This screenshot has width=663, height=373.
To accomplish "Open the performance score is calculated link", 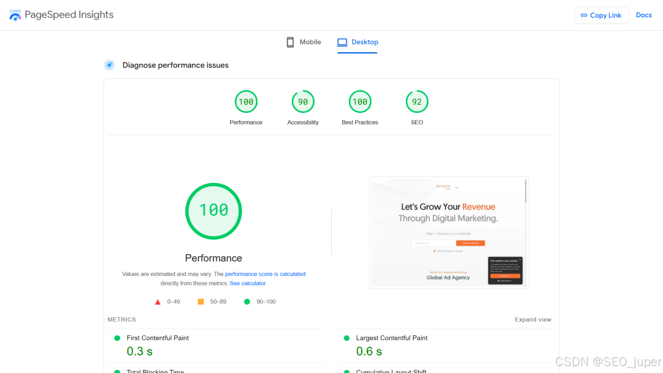I will (265, 274).
